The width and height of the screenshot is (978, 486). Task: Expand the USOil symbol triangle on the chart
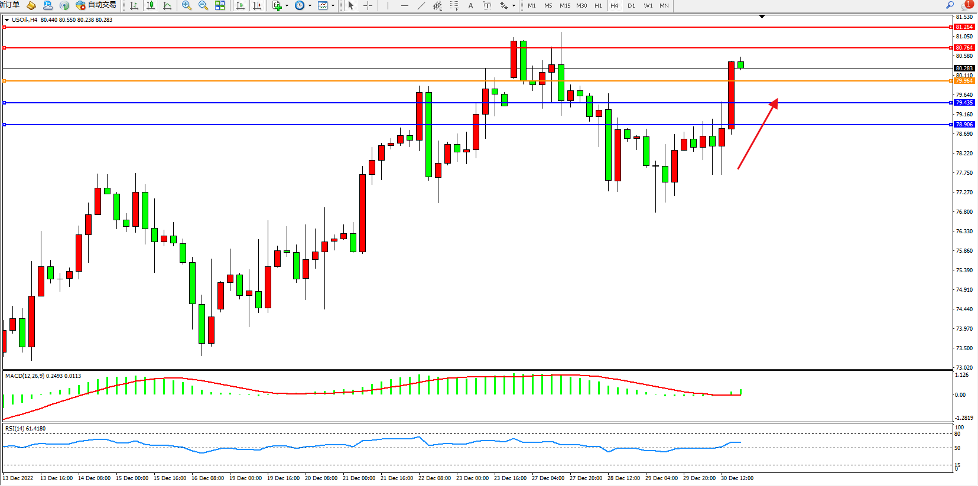tap(7, 20)
